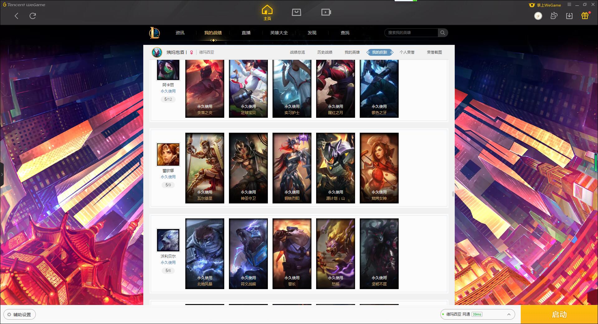
Task: Open the 发现 tab
Action: point(312,33)
